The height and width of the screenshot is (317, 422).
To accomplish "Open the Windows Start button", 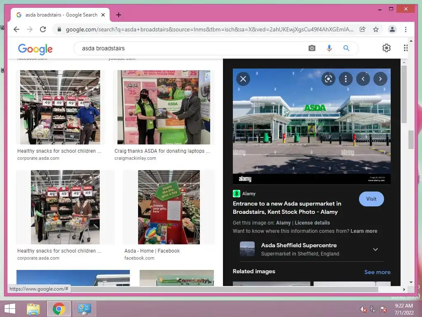I will [x=10, y=309].
